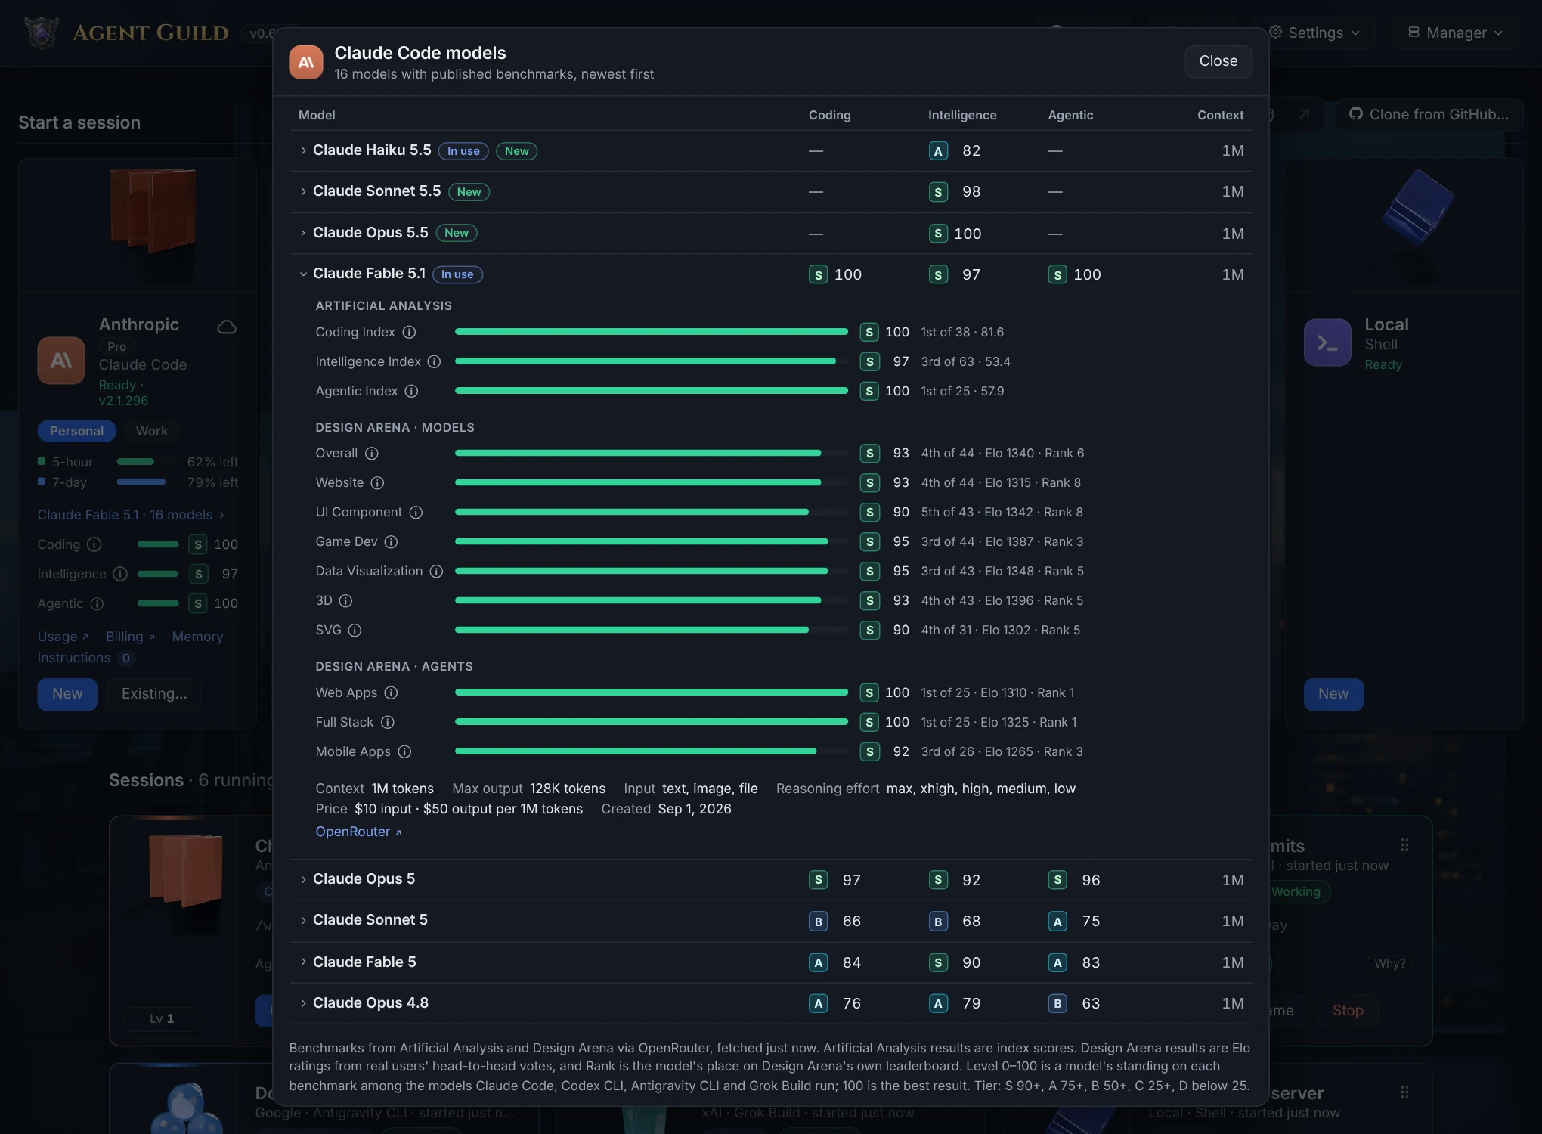Open the Billing link
The height and width of the screenshot is (1134, 1542).
(x=130, y=637)
